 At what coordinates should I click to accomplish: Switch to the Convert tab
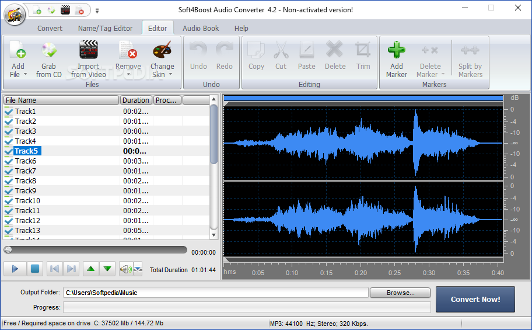[50, 29]
